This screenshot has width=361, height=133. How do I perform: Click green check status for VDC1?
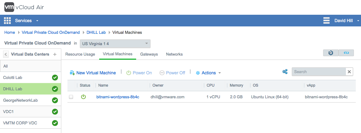coord(55,111)
